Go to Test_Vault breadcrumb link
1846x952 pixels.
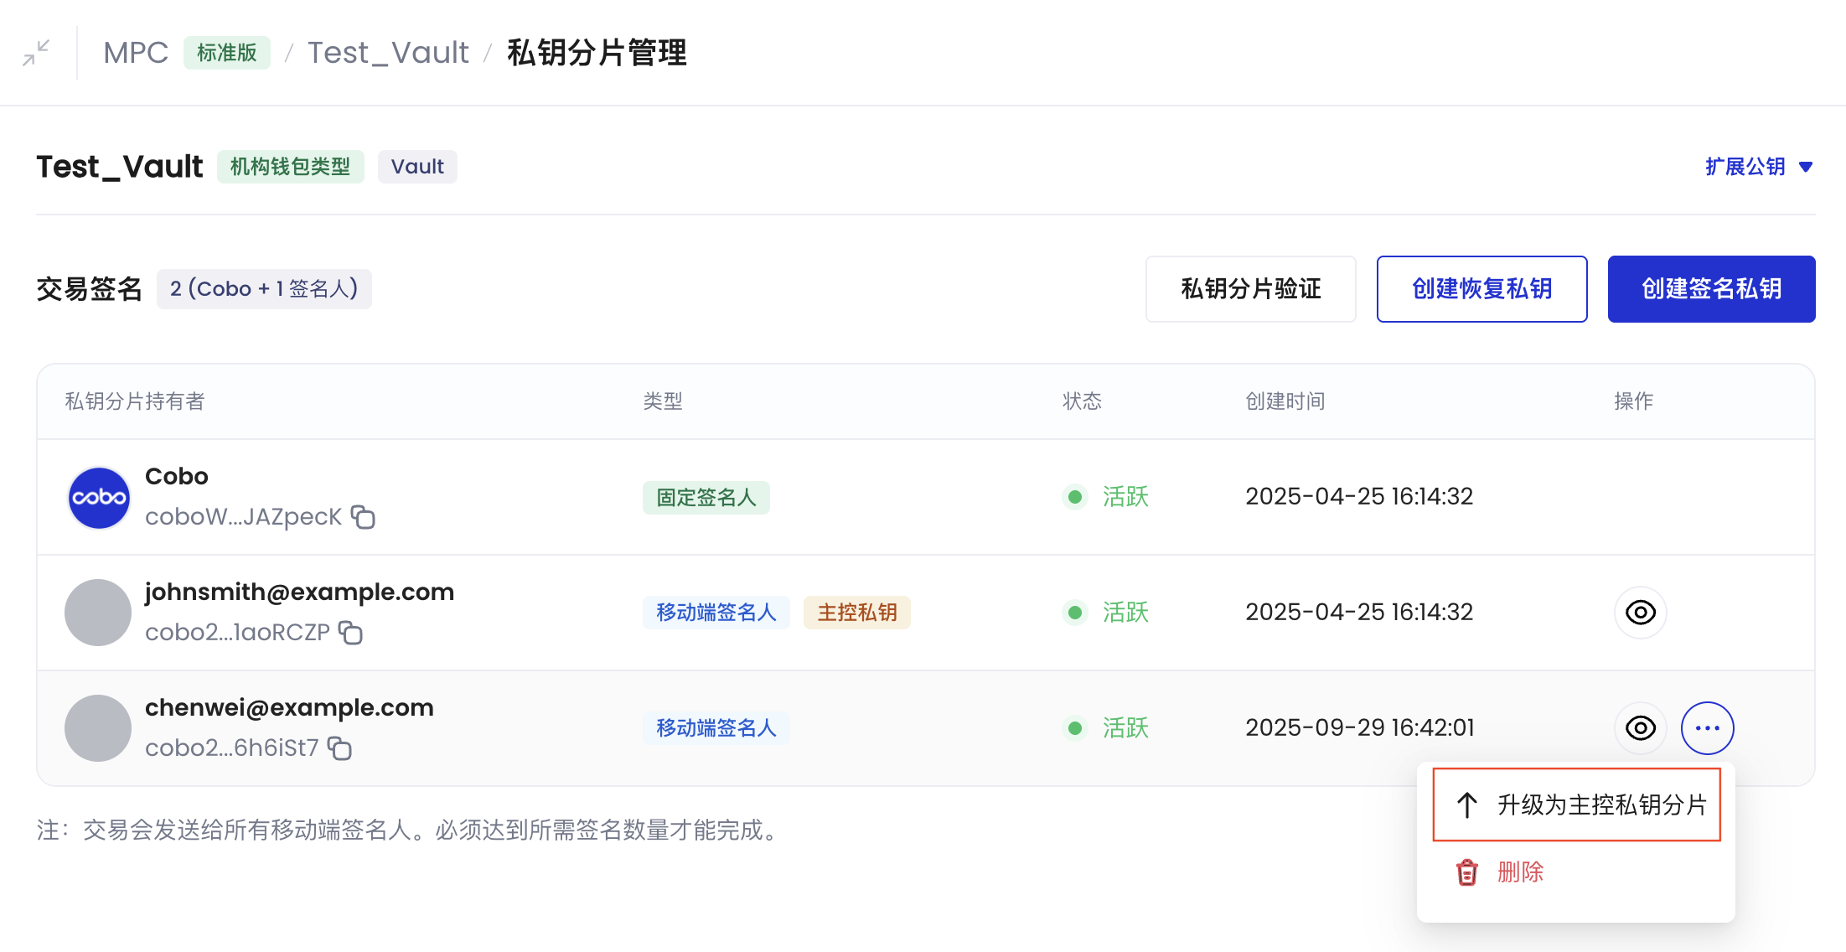(x=388, y=53)
